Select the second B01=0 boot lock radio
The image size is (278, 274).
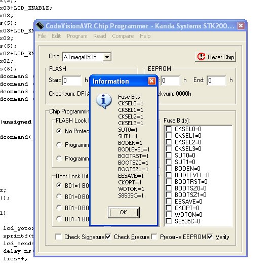59,208
